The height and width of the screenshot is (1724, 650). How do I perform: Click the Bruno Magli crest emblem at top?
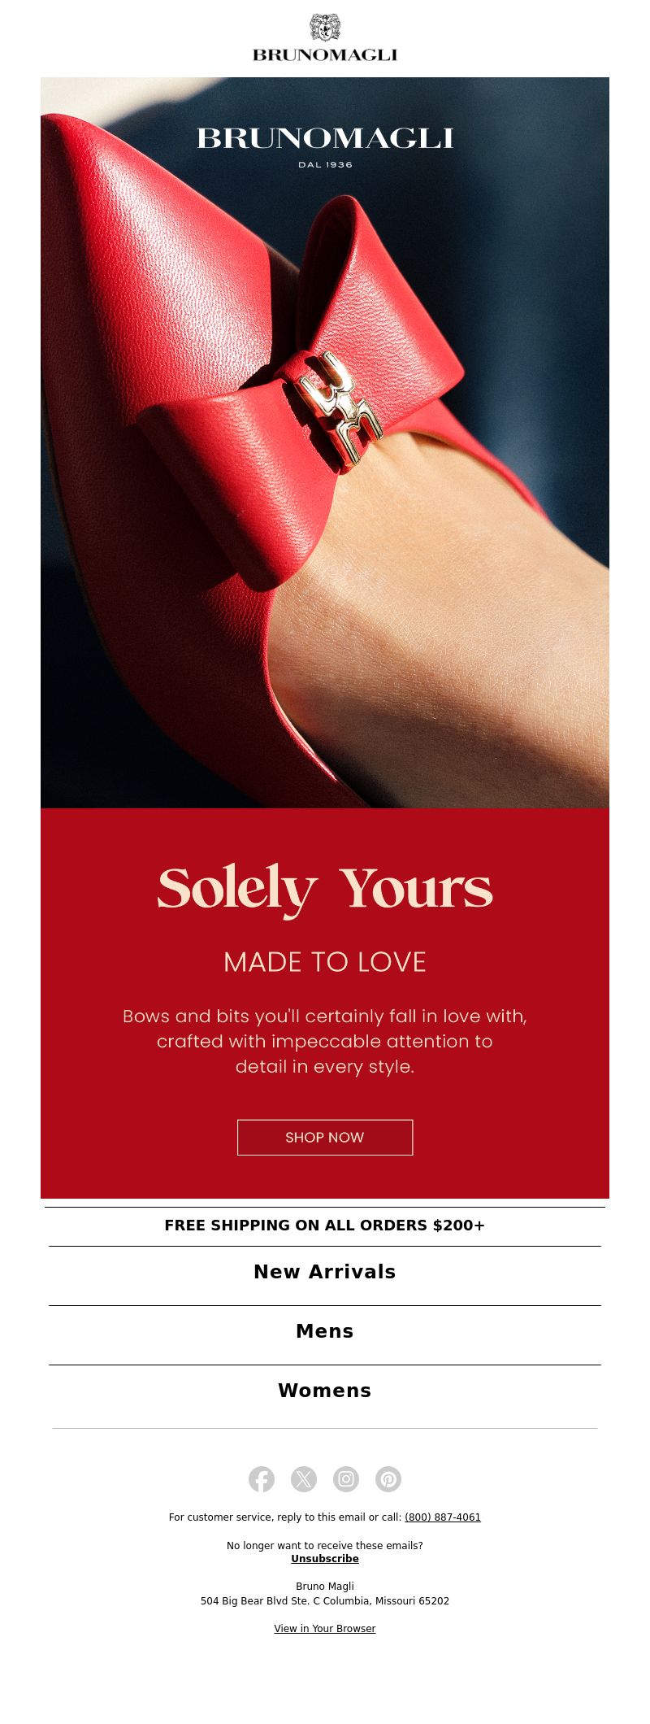click(325, 28)
